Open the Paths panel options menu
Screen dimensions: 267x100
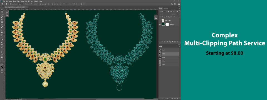pyautogui.click(x=179, y=47)
